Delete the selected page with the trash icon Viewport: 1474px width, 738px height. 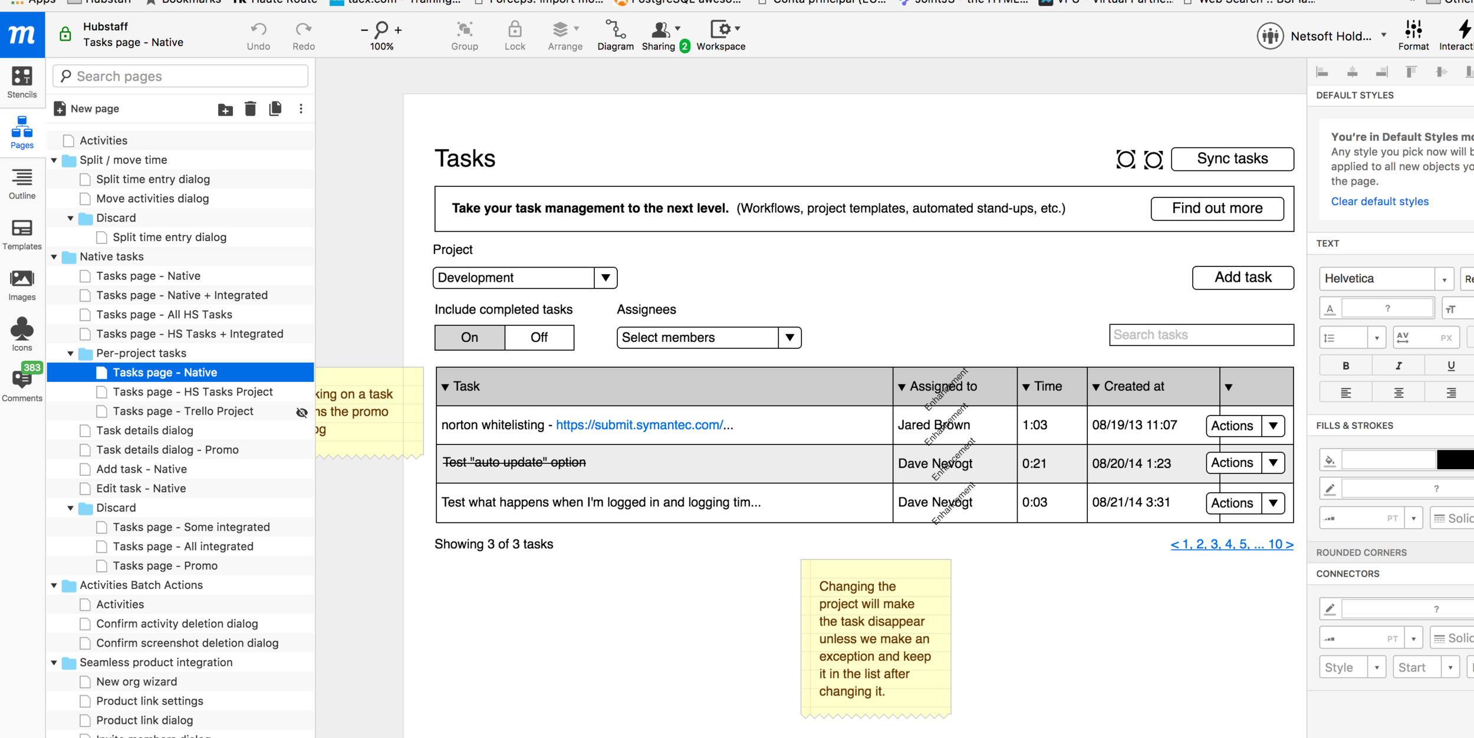click(x=250, y=108)
